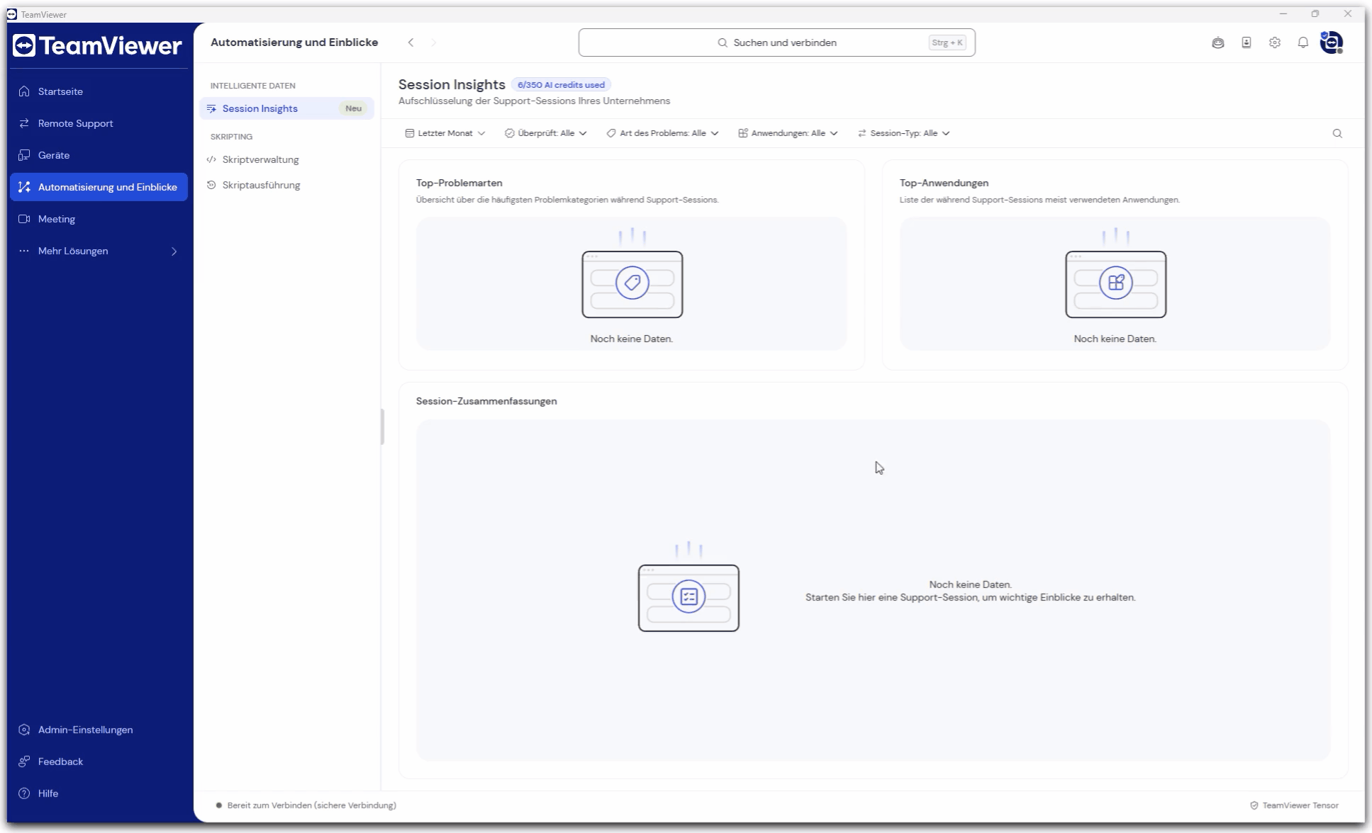1372x833 pixels.
Task: Click the panel collapse handle beside navigation
Action: 383,426
